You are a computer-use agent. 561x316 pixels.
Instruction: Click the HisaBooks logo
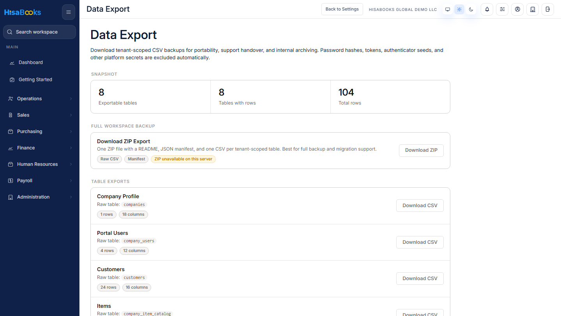(x=23, y=12)
